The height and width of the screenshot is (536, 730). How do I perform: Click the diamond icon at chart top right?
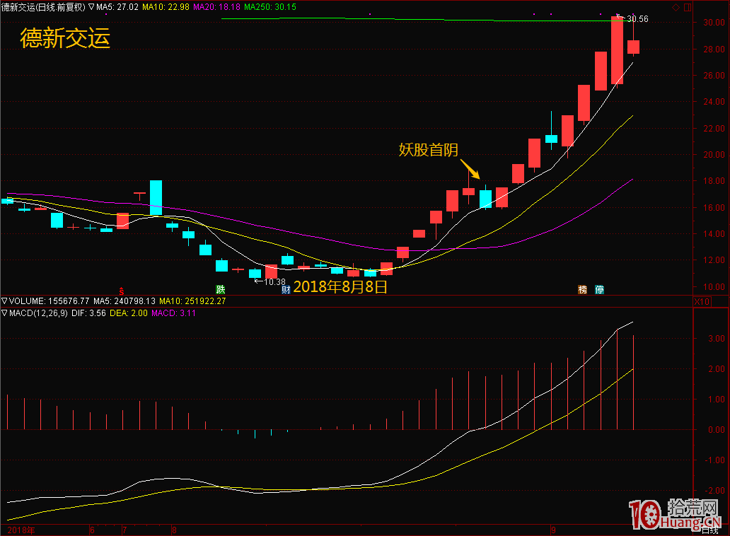(x=676, y=8)
